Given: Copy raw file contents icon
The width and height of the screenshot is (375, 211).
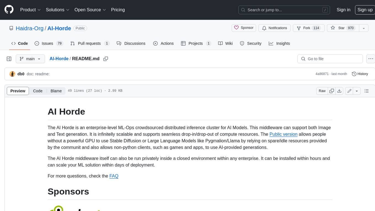Looking at the screenshot, I should 332,91.
